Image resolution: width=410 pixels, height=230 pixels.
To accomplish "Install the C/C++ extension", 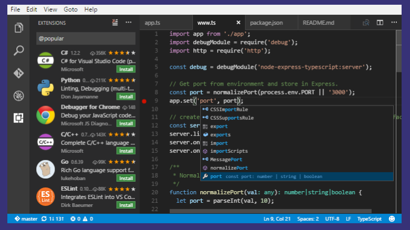I will coord(126,151).
